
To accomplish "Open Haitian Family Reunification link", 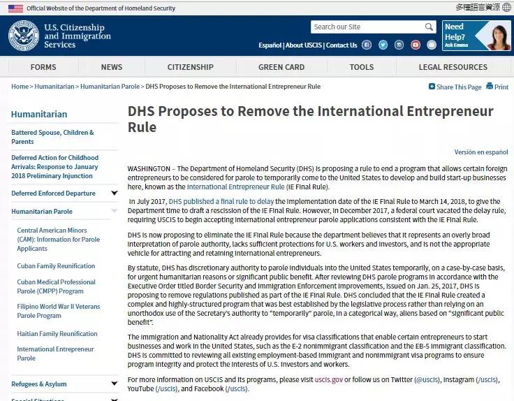I will coord(57,334).
